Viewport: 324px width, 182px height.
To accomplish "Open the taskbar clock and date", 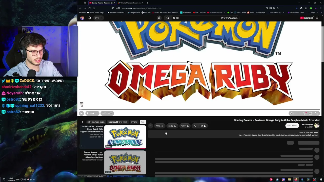I will [11, 179].
